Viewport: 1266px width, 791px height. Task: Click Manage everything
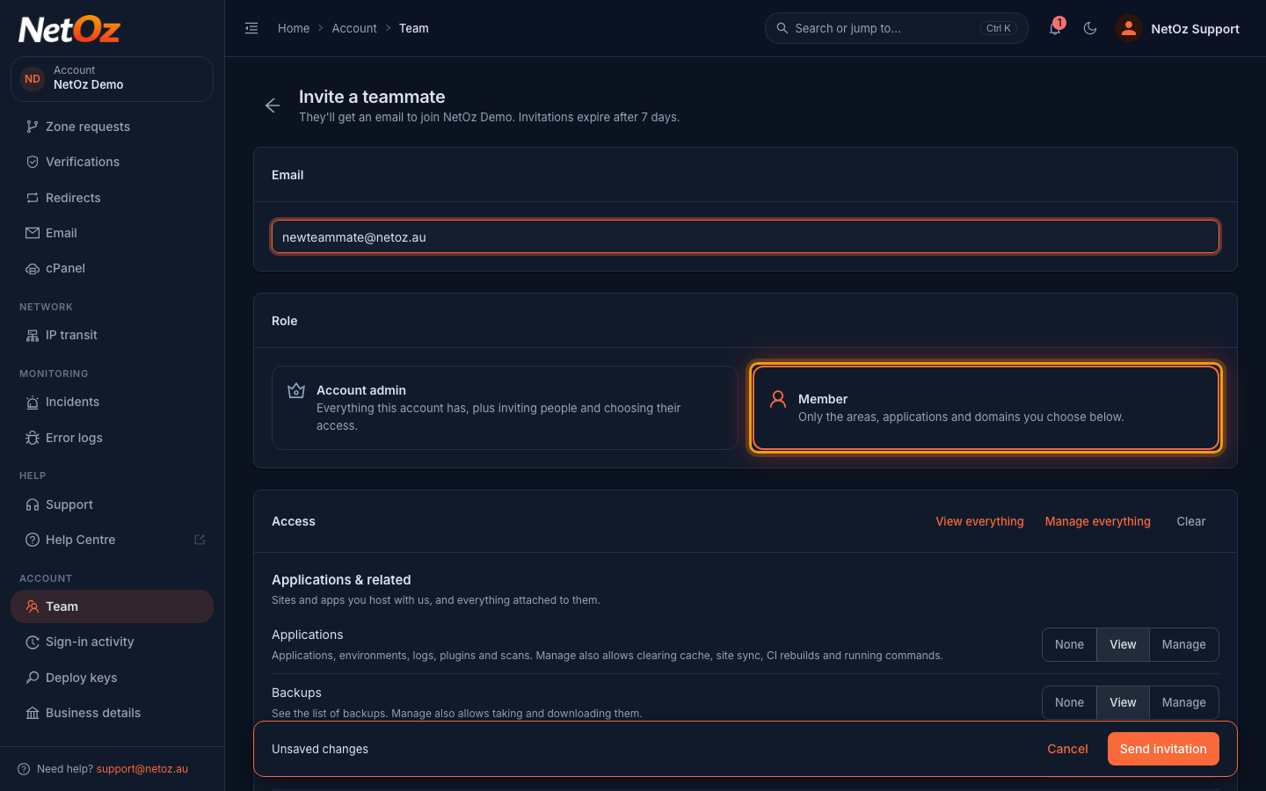pos(1097,521)
